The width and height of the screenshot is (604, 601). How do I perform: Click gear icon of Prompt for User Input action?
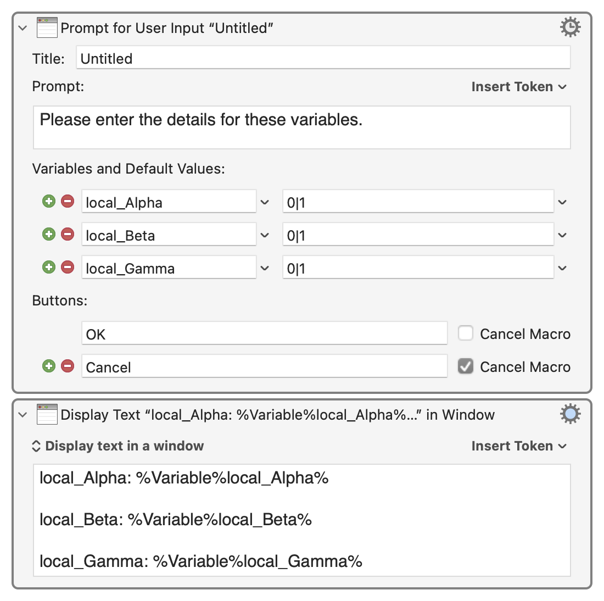pyautogui.click(x=570, y=27)
